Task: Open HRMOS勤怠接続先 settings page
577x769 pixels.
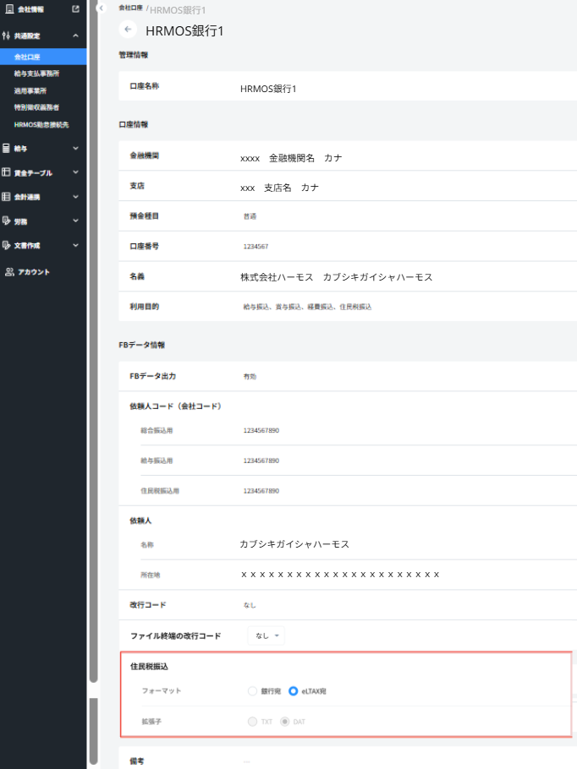Action: click(x=41, y=124)
